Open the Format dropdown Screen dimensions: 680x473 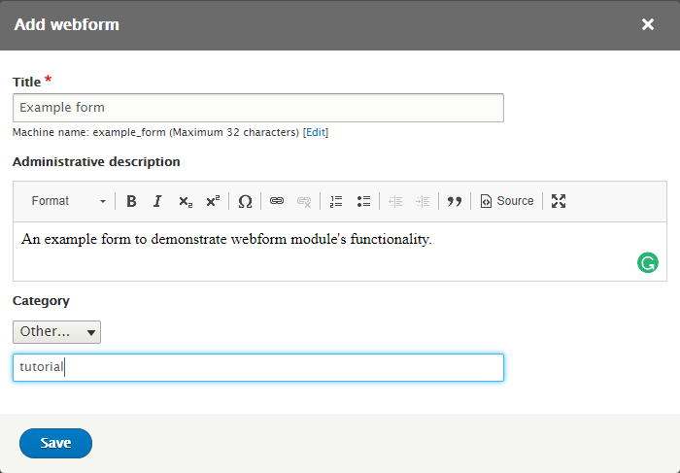(x=69, y=201)
